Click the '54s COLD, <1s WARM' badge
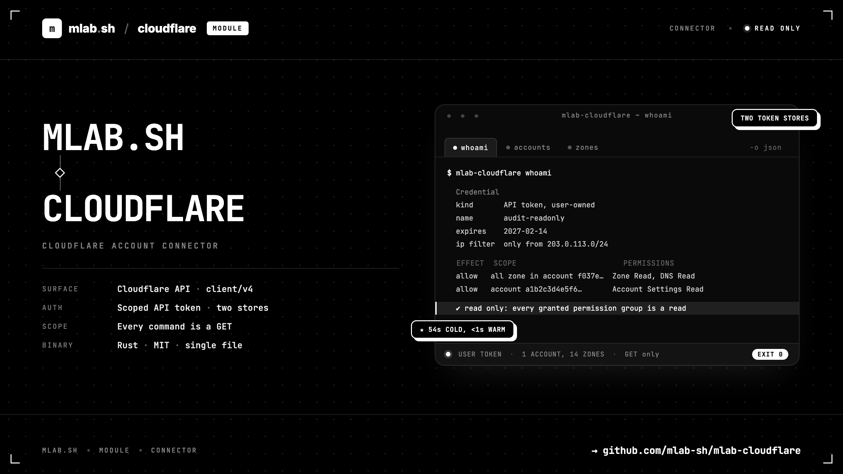Screen dimensions: 843x474 [x=463, y=329]
